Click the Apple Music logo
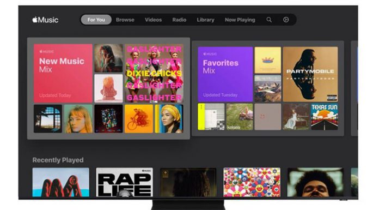 45,20
